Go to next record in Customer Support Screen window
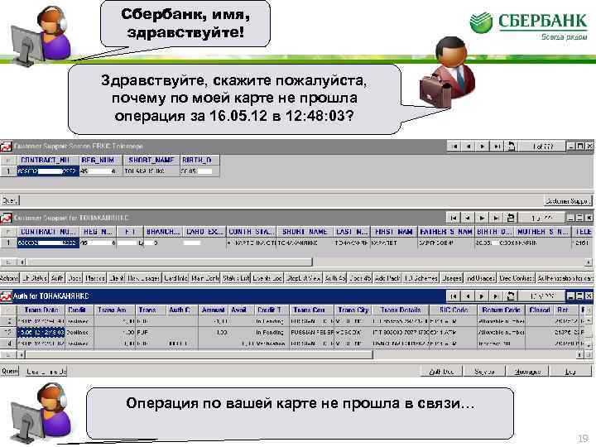596x447 pixels. point(483,147)
